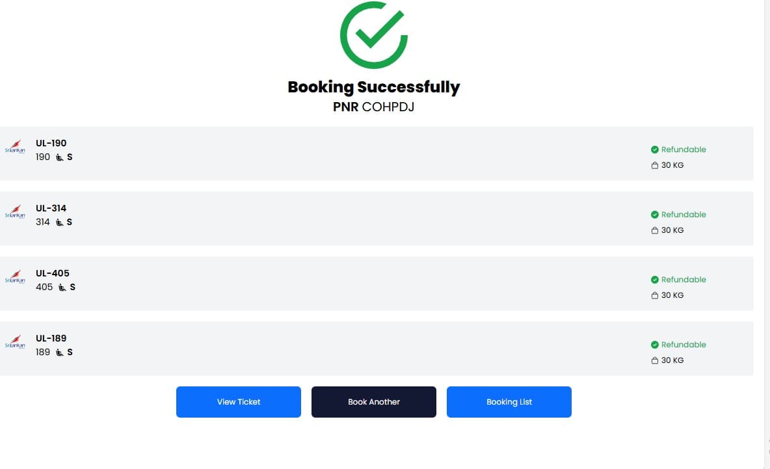770x469 pixels.
Task: Click the refundable check badge on the UL-189 row
Action: (x=655, y=344)
